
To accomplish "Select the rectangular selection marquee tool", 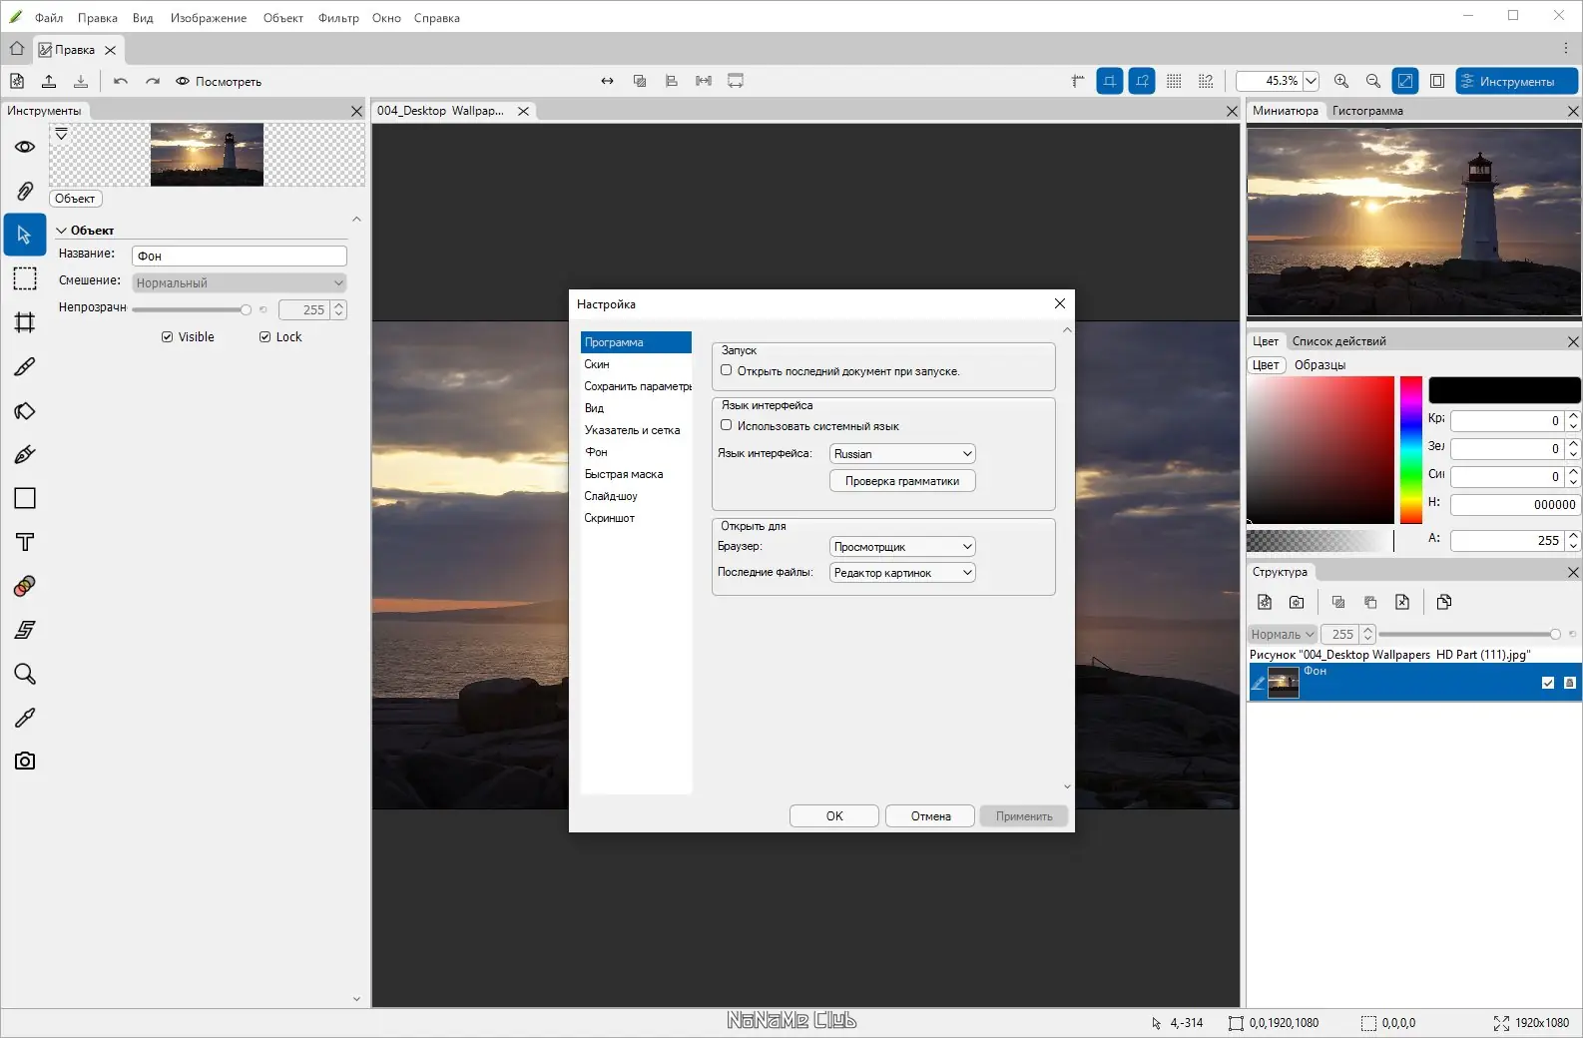I will (x=25, y=278).
